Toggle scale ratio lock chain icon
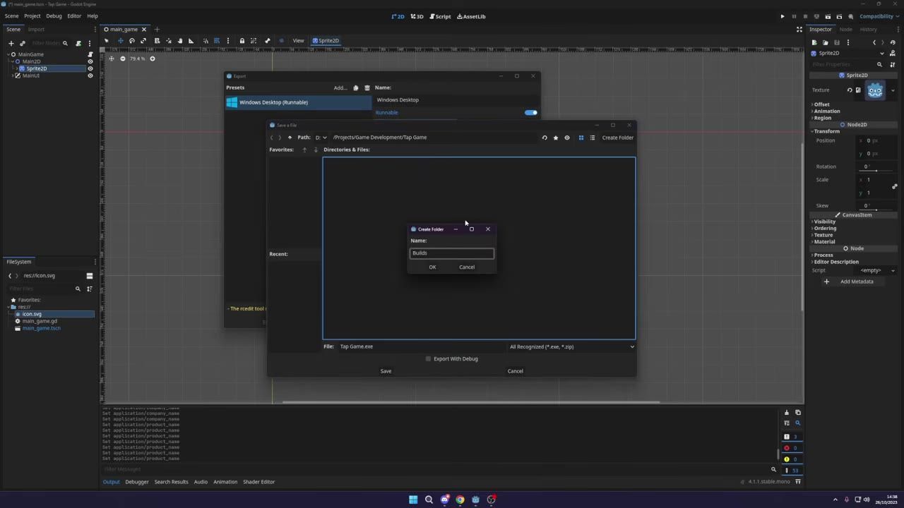 click(x=894, y=186)
